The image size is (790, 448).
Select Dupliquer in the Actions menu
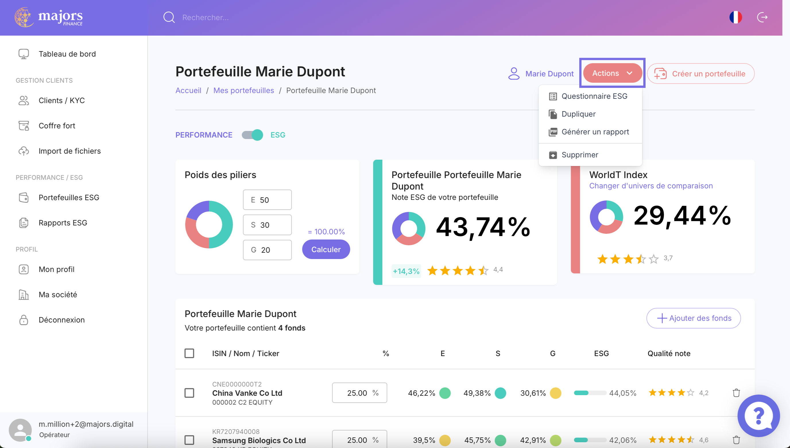[x=578, y=114]
